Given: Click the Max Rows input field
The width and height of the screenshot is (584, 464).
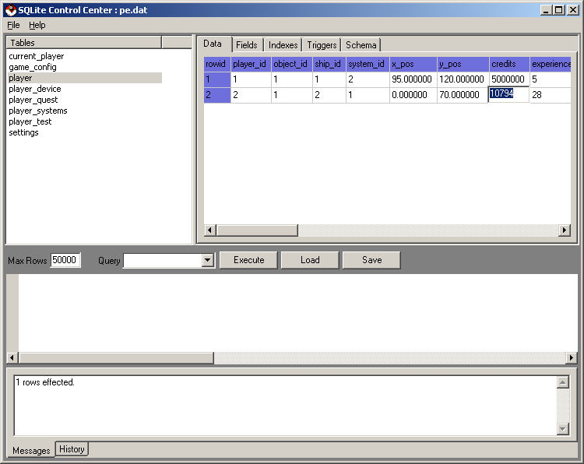Looking at the screenshot, I should point(65,260).
